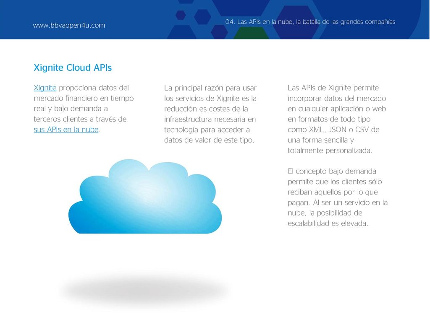This screenshot has width=430, height=322.
Task: Open the Xignite hyperlink
Action: 45,88
